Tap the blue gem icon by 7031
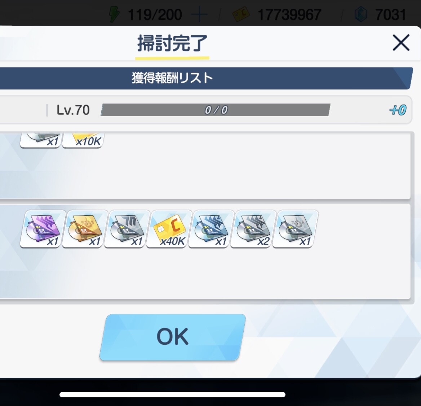Viewport: 421px width, 406px height. point(361,15)
